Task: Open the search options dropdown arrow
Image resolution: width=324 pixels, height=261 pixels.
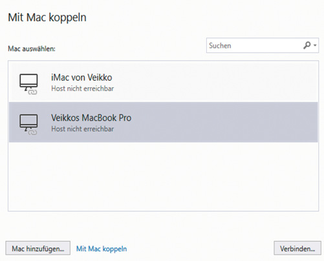Action: 315,45
